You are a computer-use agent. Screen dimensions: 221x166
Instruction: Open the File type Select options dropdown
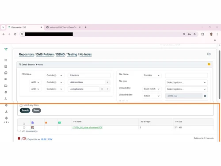point(187,82)
